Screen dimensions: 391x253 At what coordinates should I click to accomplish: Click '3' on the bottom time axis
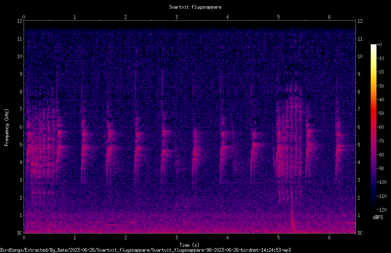[x=176, y=238]
